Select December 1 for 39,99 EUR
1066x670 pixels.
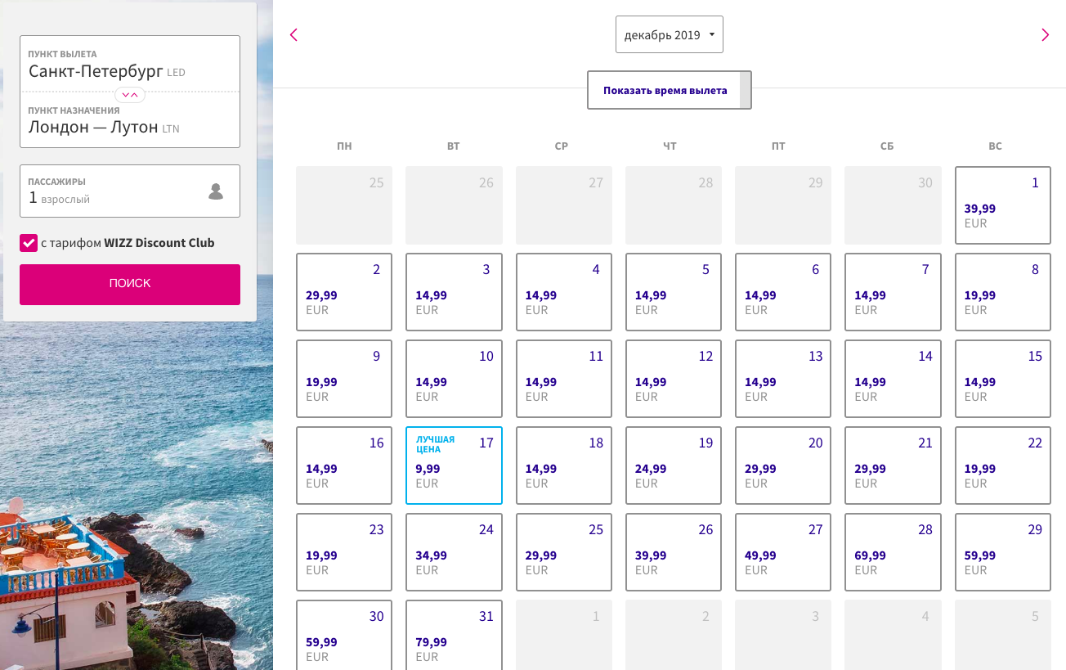click(1002, 205)
